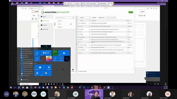
Task: Click the Jupyter Logout button
Action: 142,12
